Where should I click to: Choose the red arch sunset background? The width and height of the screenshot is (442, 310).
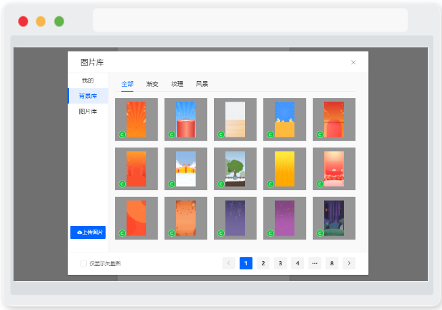coord(334,120)
